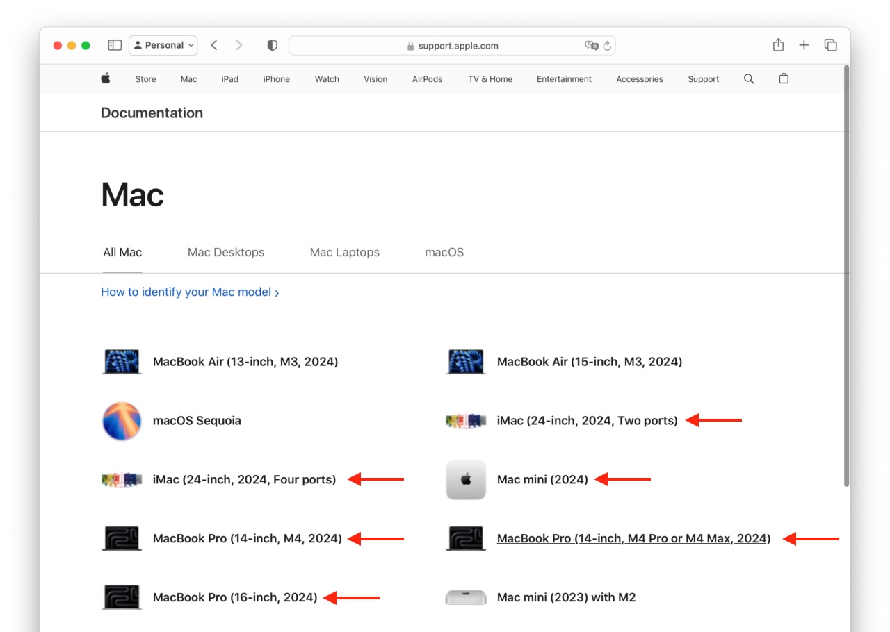The height and width of the screenshot is (632, 890).
Task: Click the search magnifier icon
Action: tap(749, 78)
